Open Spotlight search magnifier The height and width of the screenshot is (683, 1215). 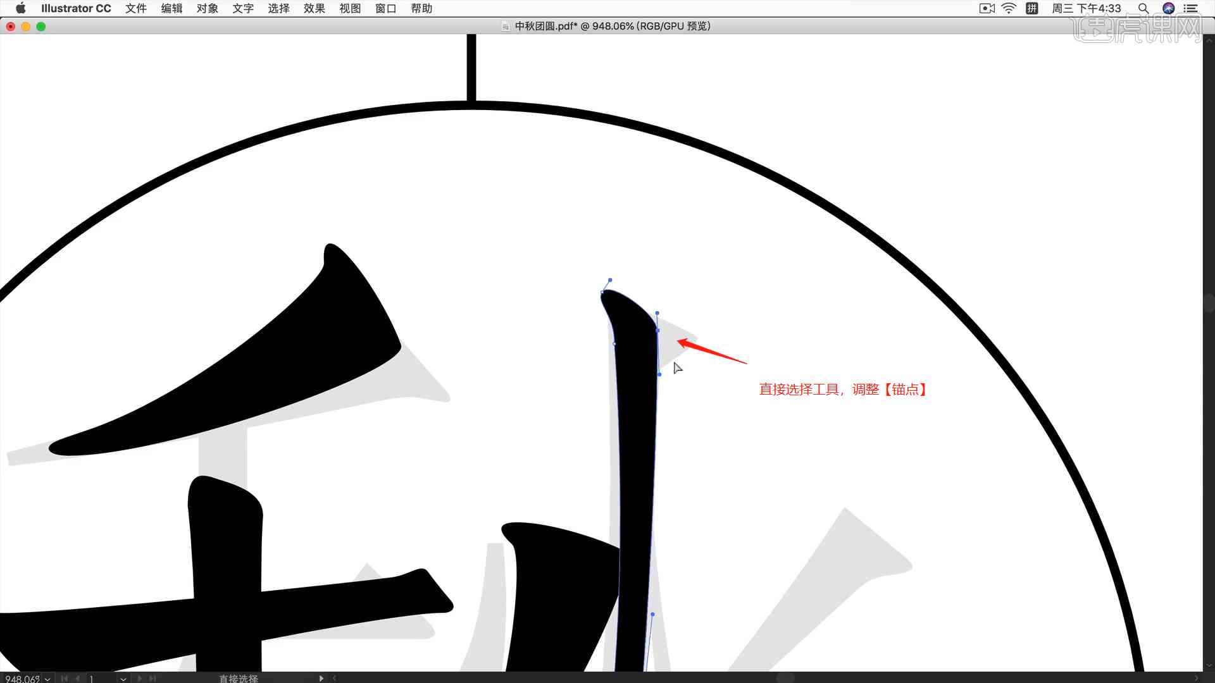[x=1143, y=8]
